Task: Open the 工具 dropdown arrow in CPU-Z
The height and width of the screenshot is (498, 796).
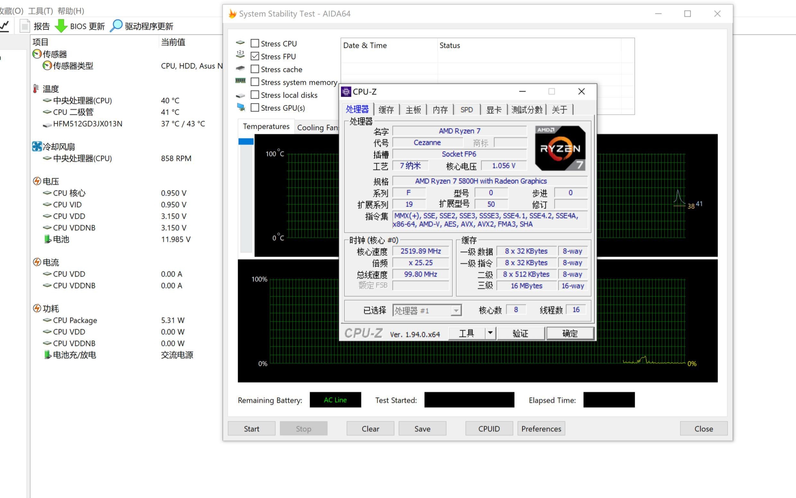Action: tap(490, 333)
